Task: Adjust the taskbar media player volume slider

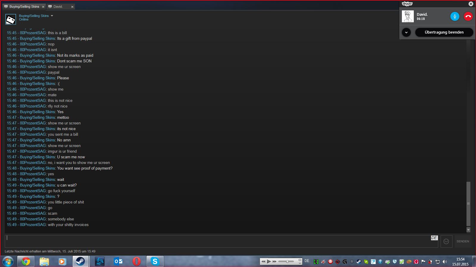Action: point(287,261)
